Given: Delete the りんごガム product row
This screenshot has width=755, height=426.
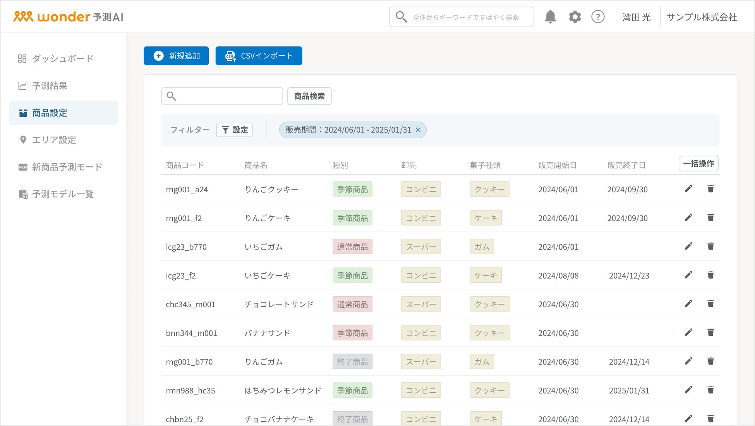Looking at the screenshot, I should pos(710,361).
